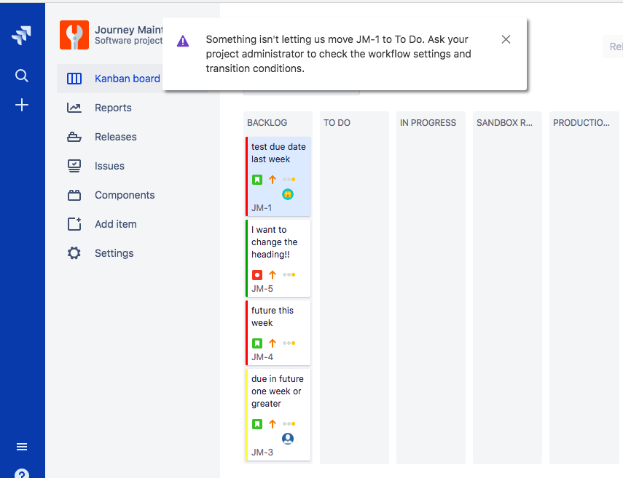Click Add item in the sidebar

tap(116, 224)
